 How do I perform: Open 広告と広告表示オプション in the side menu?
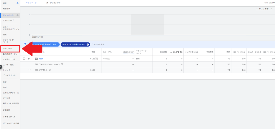[x=11, y=28]
